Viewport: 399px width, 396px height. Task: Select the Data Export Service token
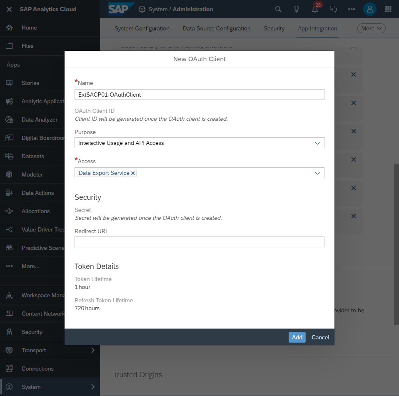[x=104, y=173]
